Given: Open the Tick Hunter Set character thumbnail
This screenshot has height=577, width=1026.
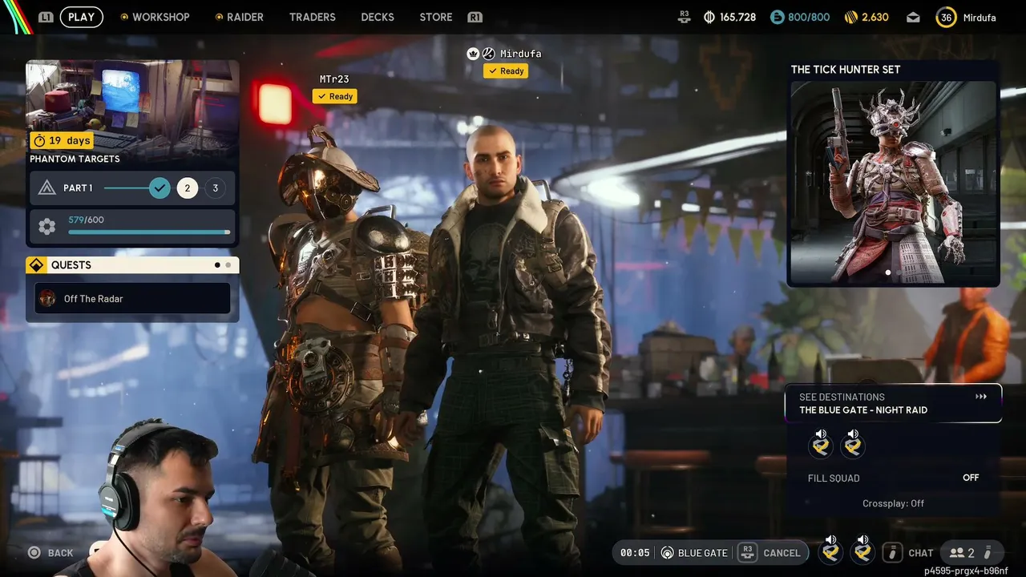Looking at the screenshot, I should (893, 181).
